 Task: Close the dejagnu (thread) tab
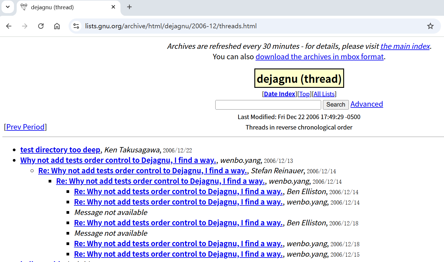pyautogui.click(x=113, y=7)
